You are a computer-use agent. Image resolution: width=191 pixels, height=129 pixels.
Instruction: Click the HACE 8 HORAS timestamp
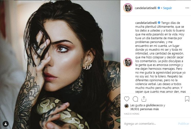click(132, 114)
